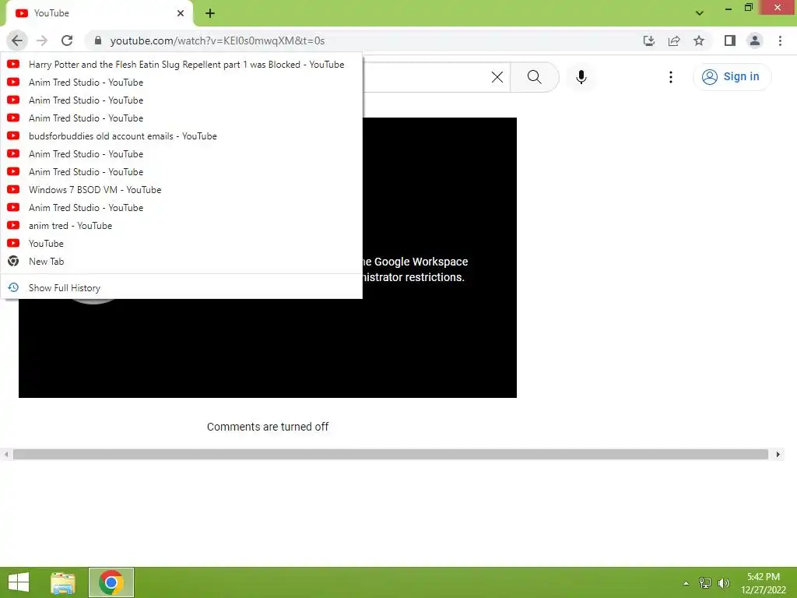Start voice search with the microphone icon
Image resolution: width=797 pixels, height=598 pixels.
581,77
